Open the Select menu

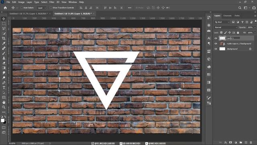coord(44,2)
